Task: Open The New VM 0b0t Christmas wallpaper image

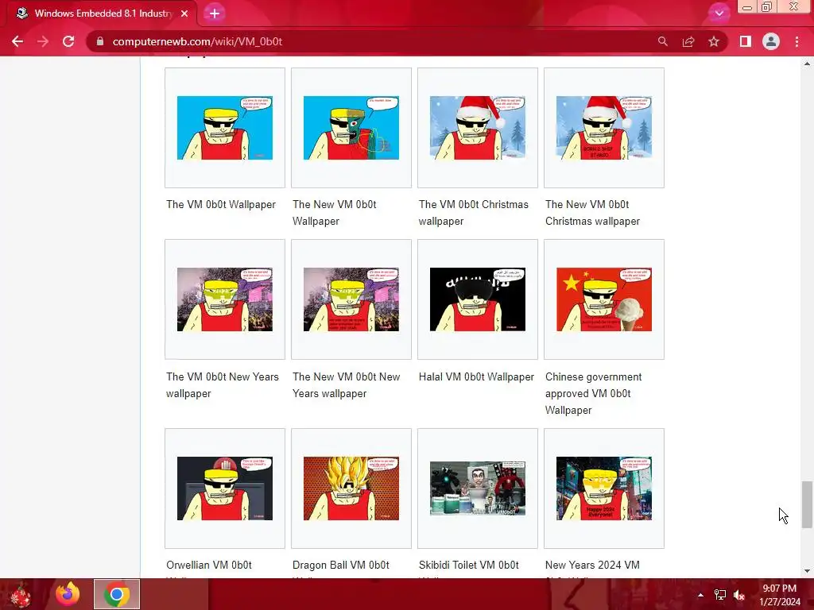Action: click(604, 128)
